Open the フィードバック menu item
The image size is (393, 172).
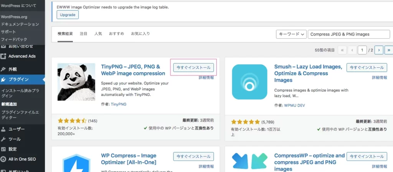[14, 39]
